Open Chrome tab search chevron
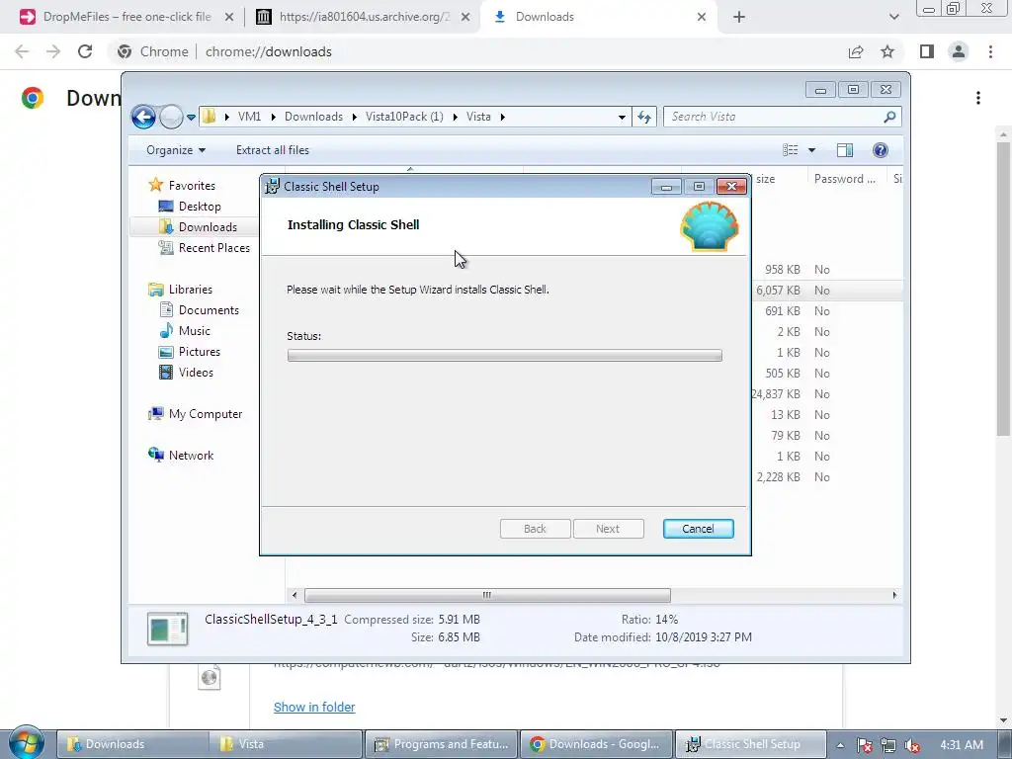The image size is (1012, 759). pos(893,17)
